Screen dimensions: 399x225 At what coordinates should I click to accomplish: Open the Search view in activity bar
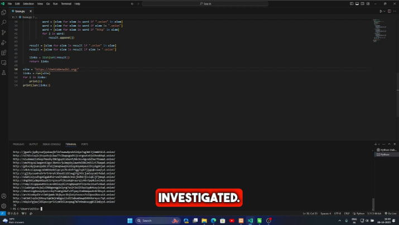tap(4, 22)
